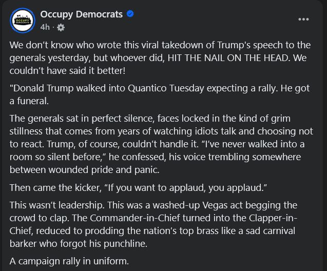Open the three-dot post options menu
Image resolution: width=327 pixels, height=271 pixels.
click(x=303, y=20)
